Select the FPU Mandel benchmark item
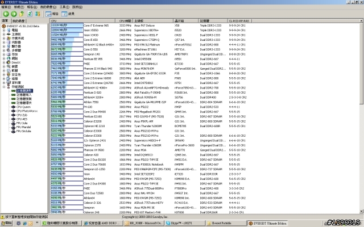 click(x=23, y=127)
